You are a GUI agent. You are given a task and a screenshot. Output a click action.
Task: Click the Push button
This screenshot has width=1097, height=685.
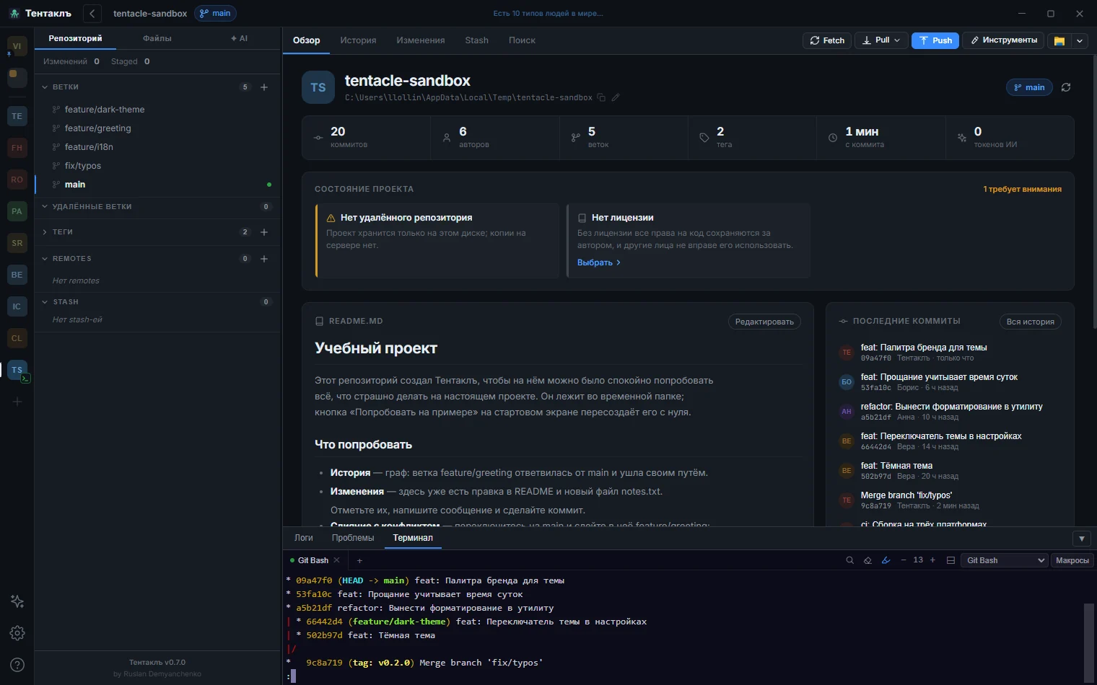coord(935,40)
